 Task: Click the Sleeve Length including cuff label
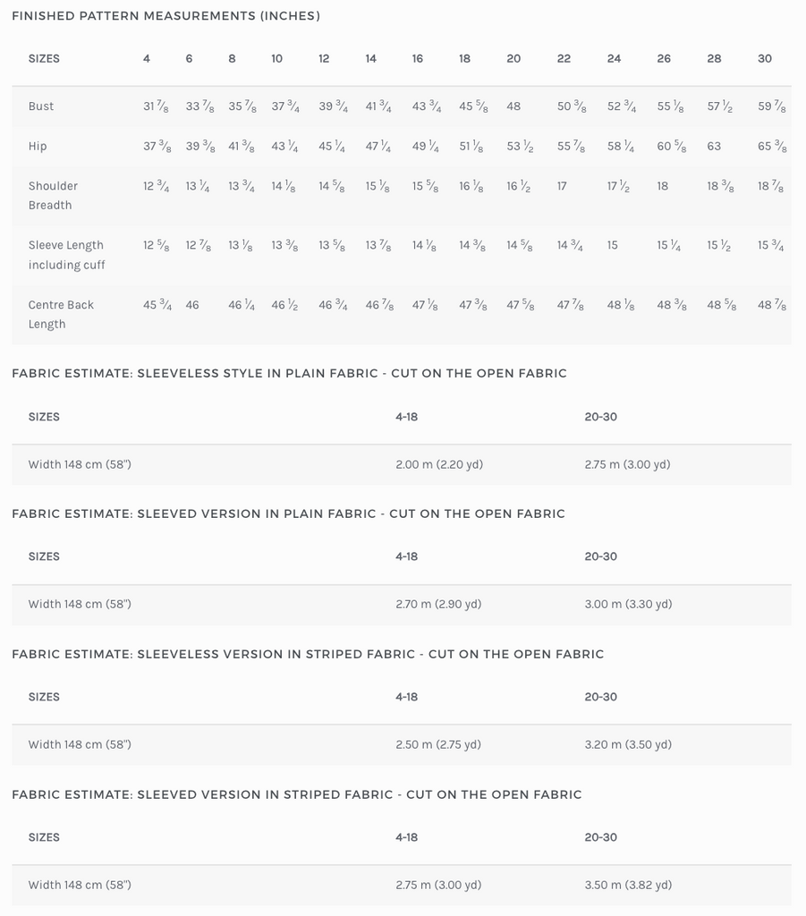(66, 255)
